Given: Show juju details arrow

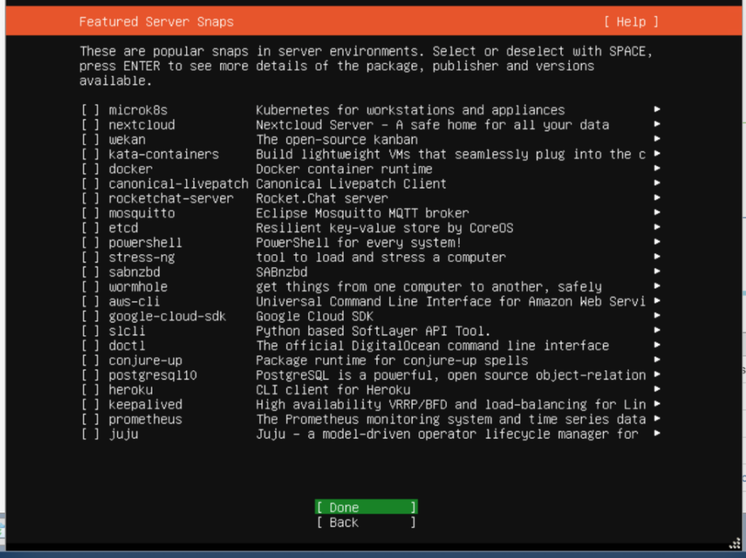Looking at the screenshot, I should (657, 434).
